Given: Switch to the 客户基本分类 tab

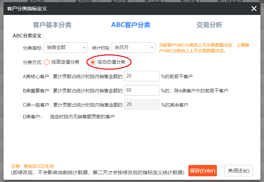Looking at the screenshot, I should (52, 25).
